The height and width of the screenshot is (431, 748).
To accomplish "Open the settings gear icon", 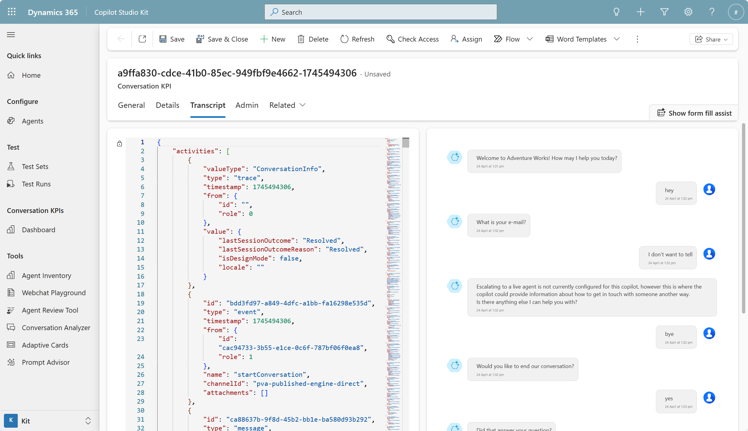I will tap(688, 12).
